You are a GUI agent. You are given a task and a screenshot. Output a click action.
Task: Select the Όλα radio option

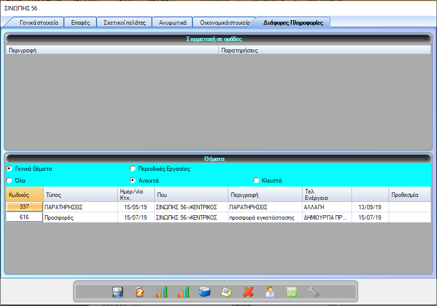click(x=9, y=181)
